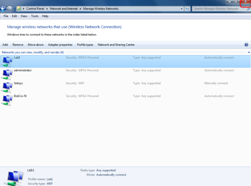Select the administrator network icon
The image size is (251, 186).
(x=7, y=74)
